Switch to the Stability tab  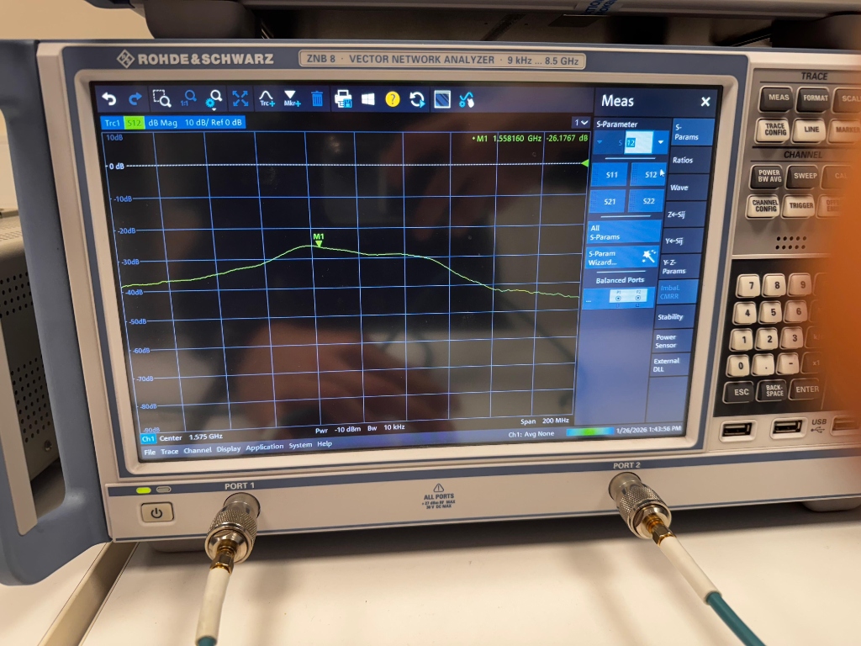(670, 317)
